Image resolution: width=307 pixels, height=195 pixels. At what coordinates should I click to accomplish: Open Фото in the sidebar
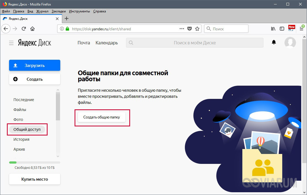tap(18, 120)
